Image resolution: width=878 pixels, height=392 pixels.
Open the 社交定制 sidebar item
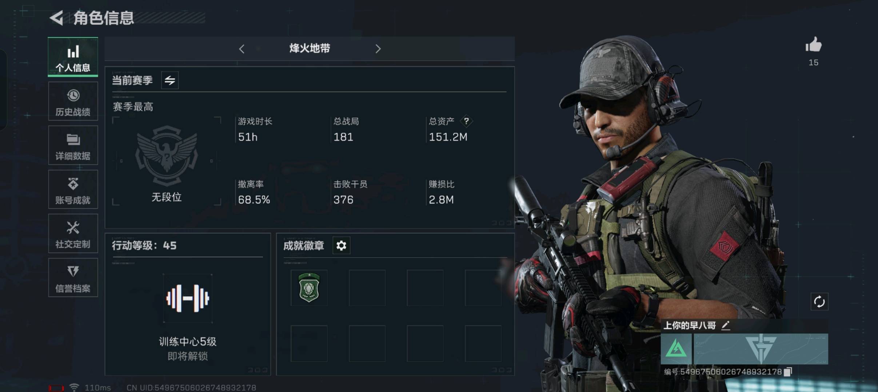point(73,233)
